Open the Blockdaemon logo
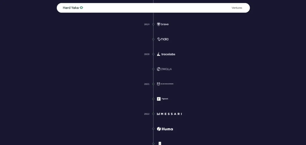306x145 pixels. coord(165,84)
